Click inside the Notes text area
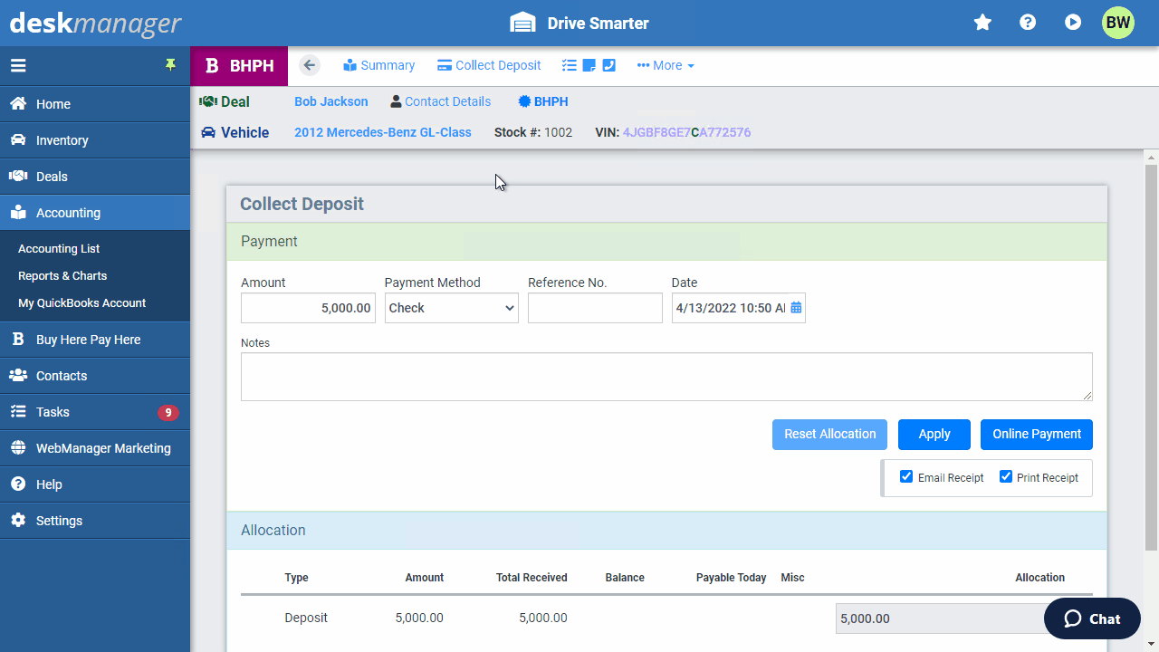 [666, 376]
